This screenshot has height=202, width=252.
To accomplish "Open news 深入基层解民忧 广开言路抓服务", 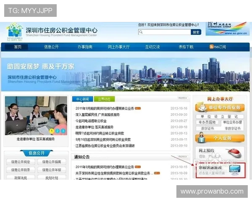I will (97, 115).
